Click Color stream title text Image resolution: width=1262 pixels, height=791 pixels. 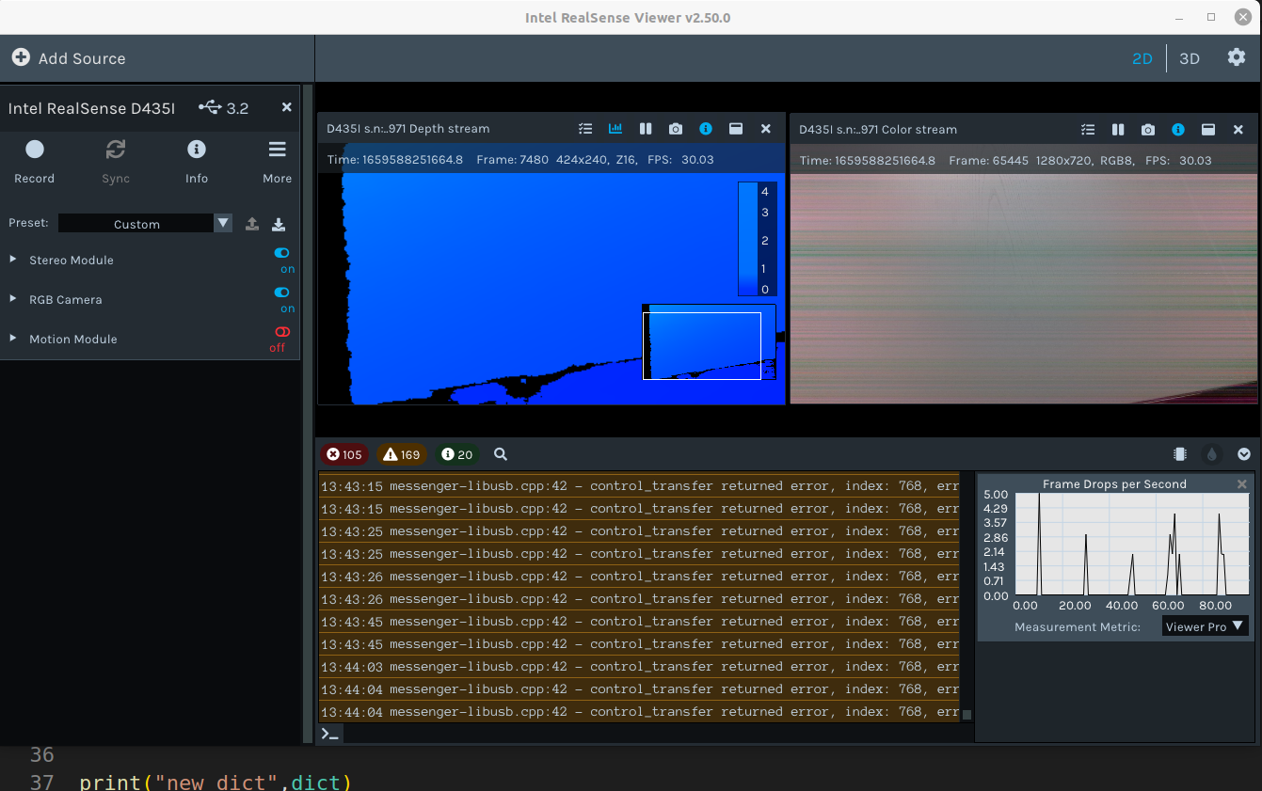tap(878, 130)
